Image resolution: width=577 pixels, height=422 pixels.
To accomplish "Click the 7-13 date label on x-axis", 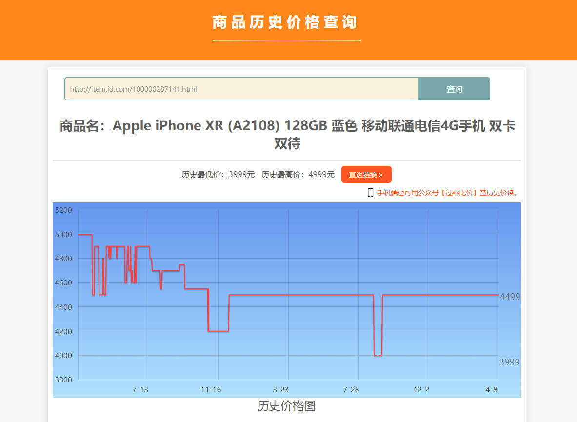I will [x=140, y=390].
